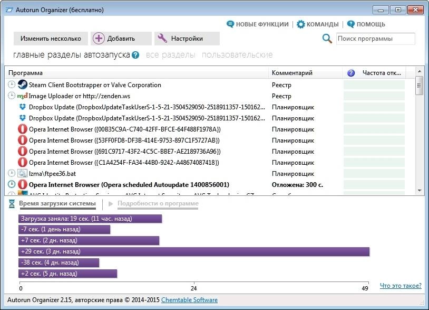The image size is (429, 310).
Task: Click the +29 сек. (3 дн. назад) bar
Action: coord(194,251)
